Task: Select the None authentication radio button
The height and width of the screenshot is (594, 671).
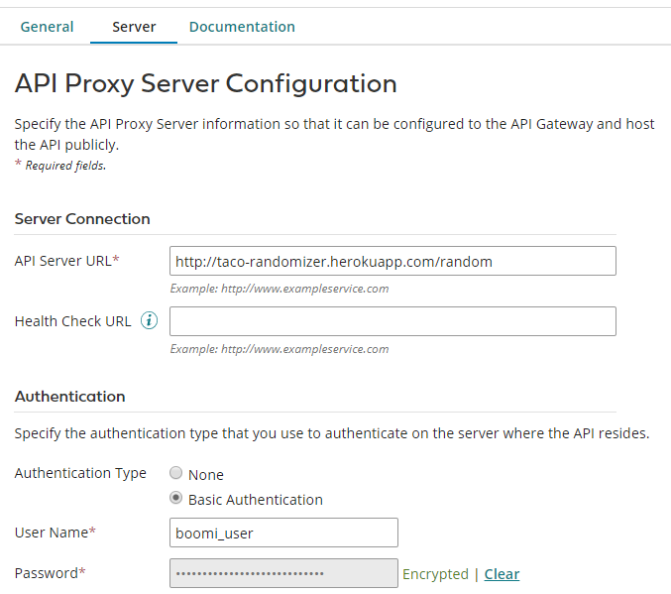Action: pos(175,474)
